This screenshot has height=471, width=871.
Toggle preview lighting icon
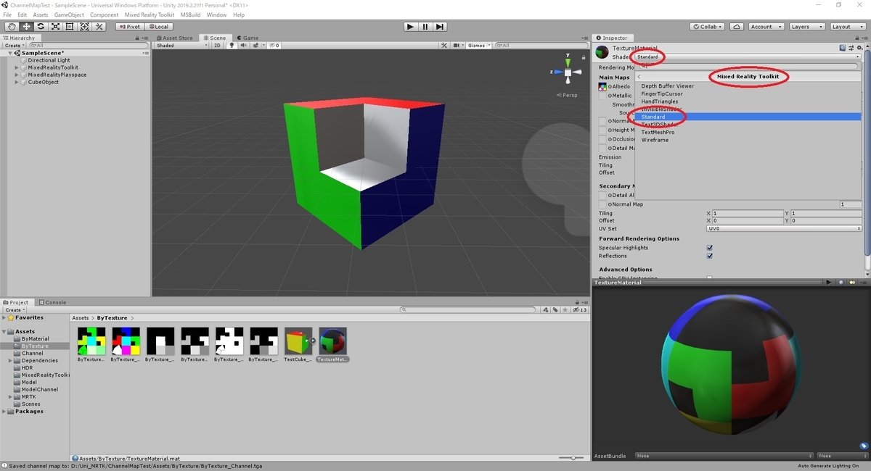coord(851,283)
